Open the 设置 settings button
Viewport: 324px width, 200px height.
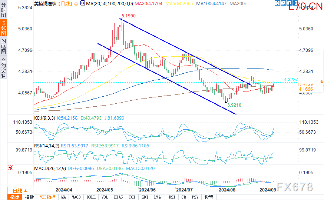209,197
